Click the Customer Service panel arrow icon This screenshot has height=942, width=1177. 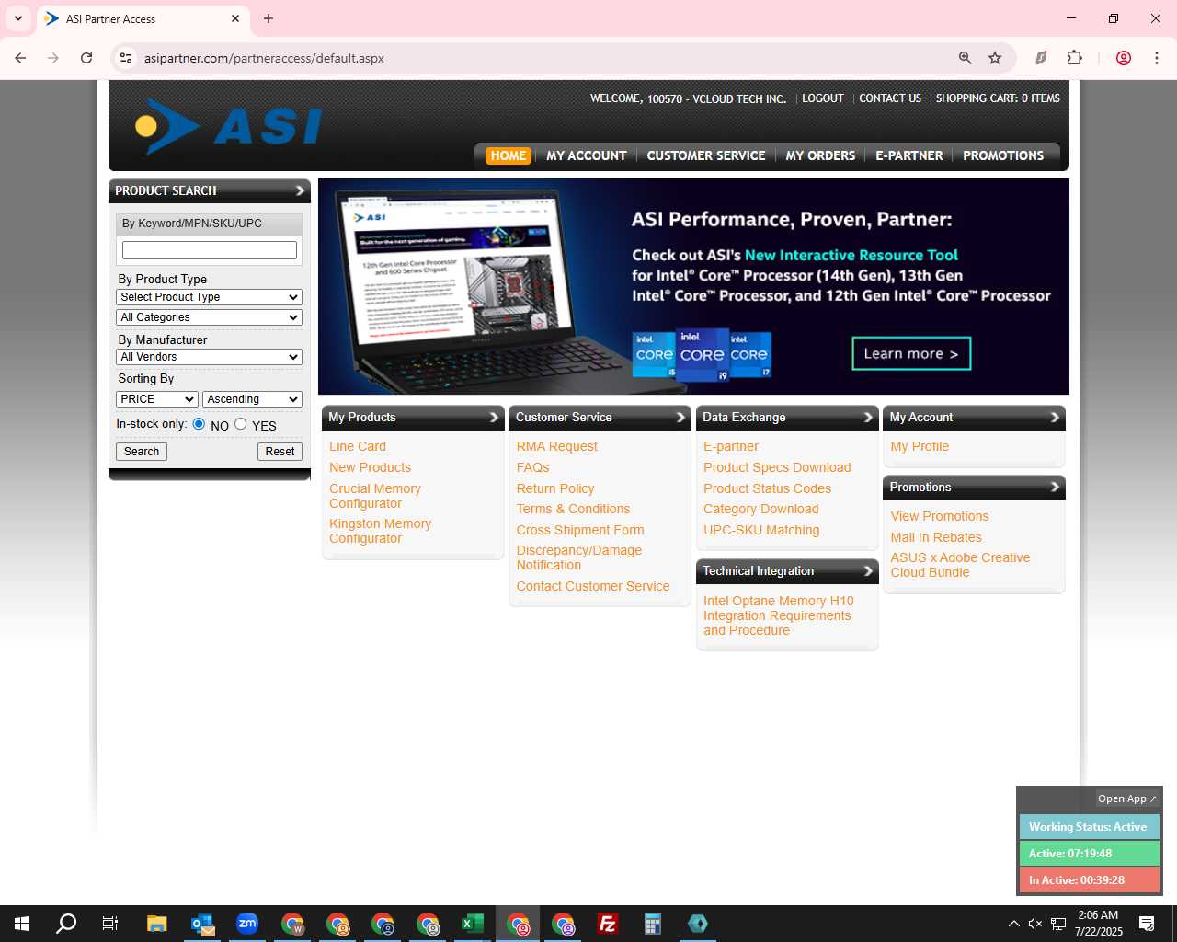(681, 418)
